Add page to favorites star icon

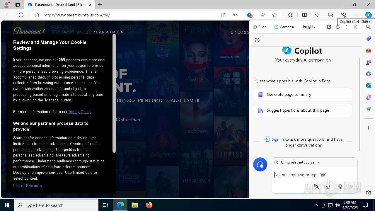coord(275,15)
